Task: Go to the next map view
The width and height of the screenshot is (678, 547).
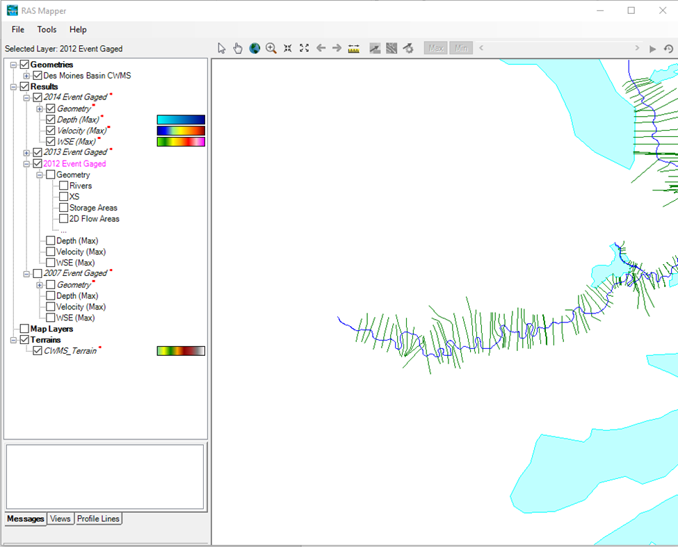Action: coord(337,48)
